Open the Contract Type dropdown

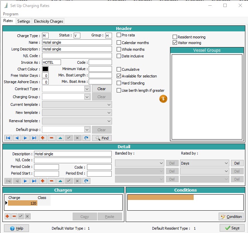[x=87, y=89]
